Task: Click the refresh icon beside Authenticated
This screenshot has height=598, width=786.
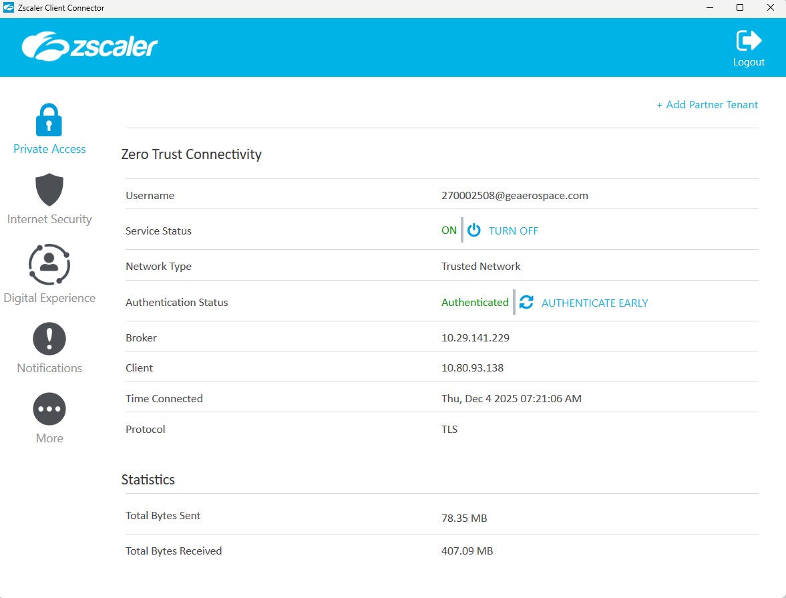Action: (526, 303)
